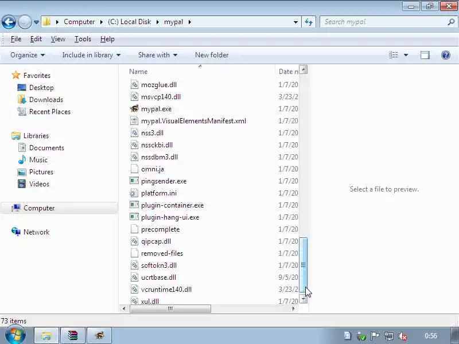459x344 pixels.
Task: Click the Forward navigation arrow
Action: (x=25, y=22)
